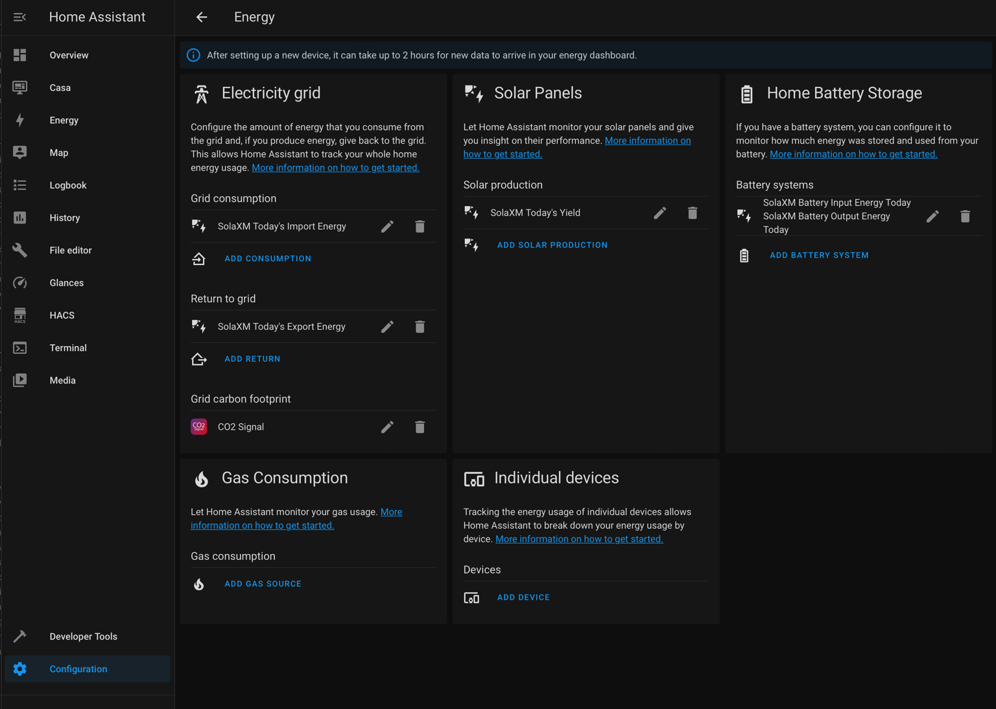Open the Map panel
Image resolution: width=996 pixels, height=709 pixels.
pos(88,152)
